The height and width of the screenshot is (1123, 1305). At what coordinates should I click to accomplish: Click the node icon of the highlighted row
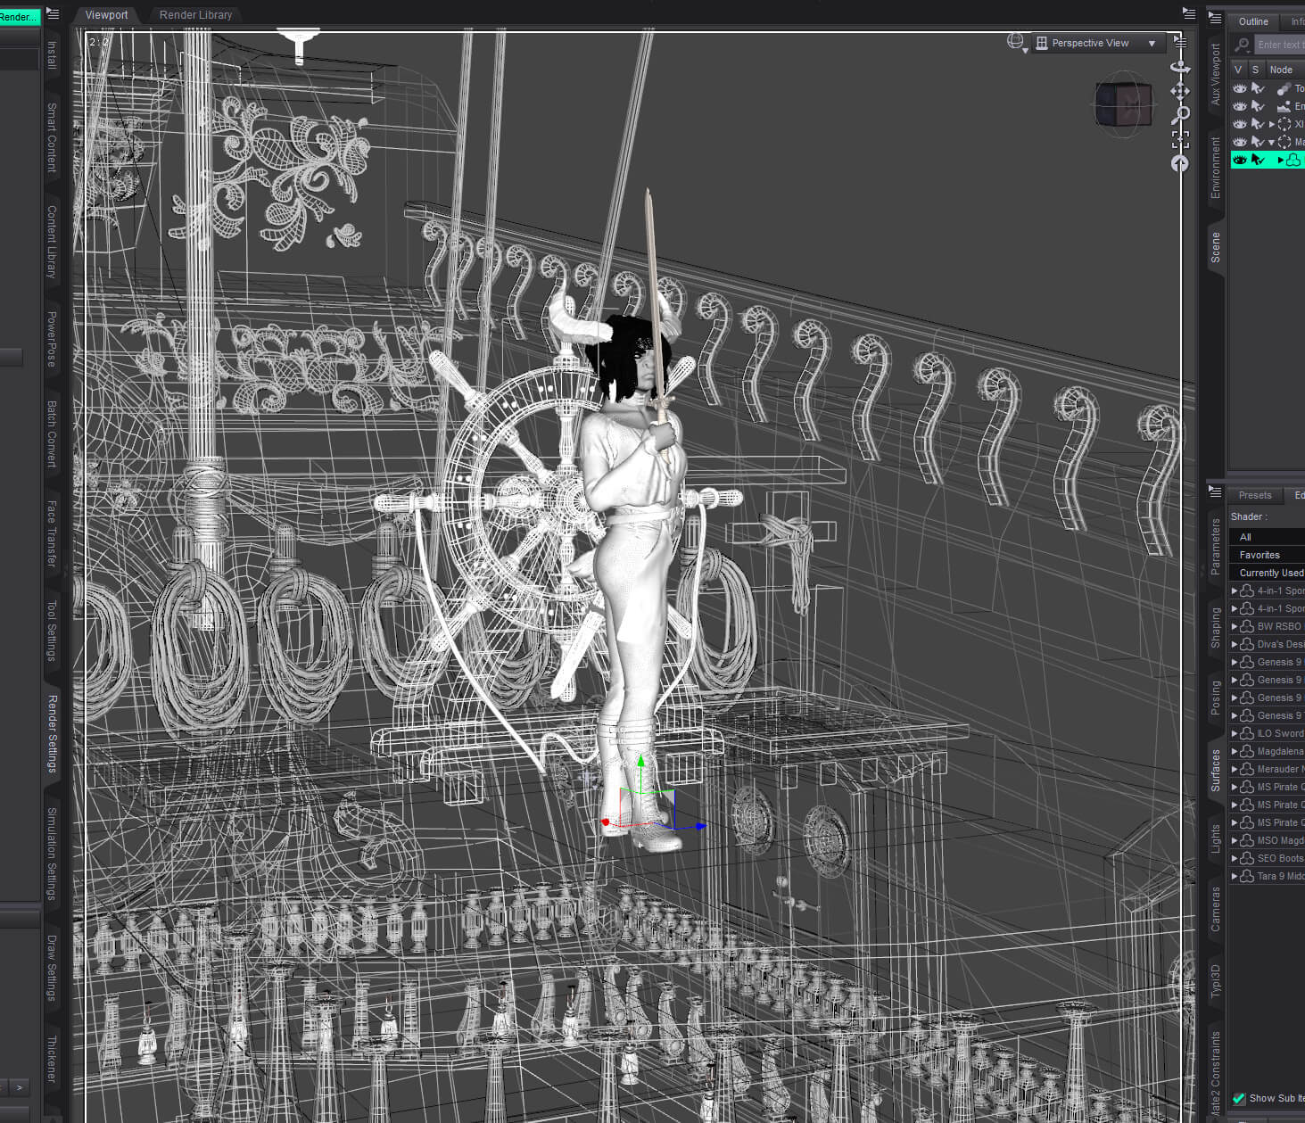click(1293, 160)
